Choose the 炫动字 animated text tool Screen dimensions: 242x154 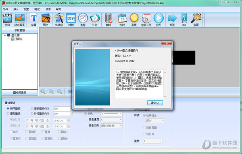(x=59, y=20)
